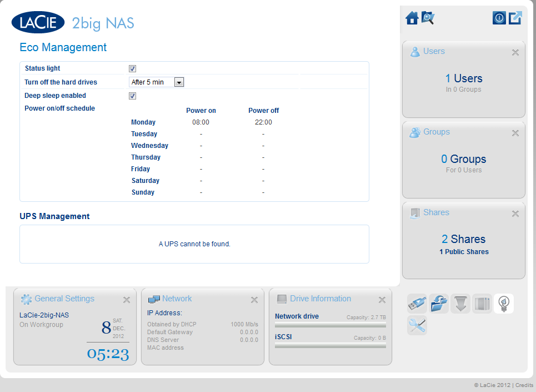
Task: Open the Groups widget title link
Action: coord(437,132)
